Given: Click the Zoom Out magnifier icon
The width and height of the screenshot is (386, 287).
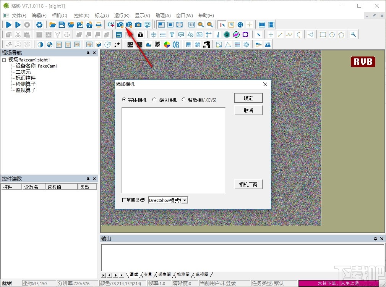Looking at the screenshot, I should click(x=210, y=24).
